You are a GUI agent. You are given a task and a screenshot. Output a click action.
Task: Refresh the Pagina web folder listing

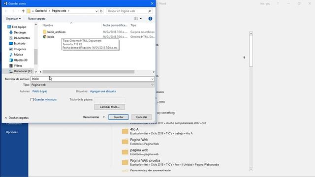point(101,11)
